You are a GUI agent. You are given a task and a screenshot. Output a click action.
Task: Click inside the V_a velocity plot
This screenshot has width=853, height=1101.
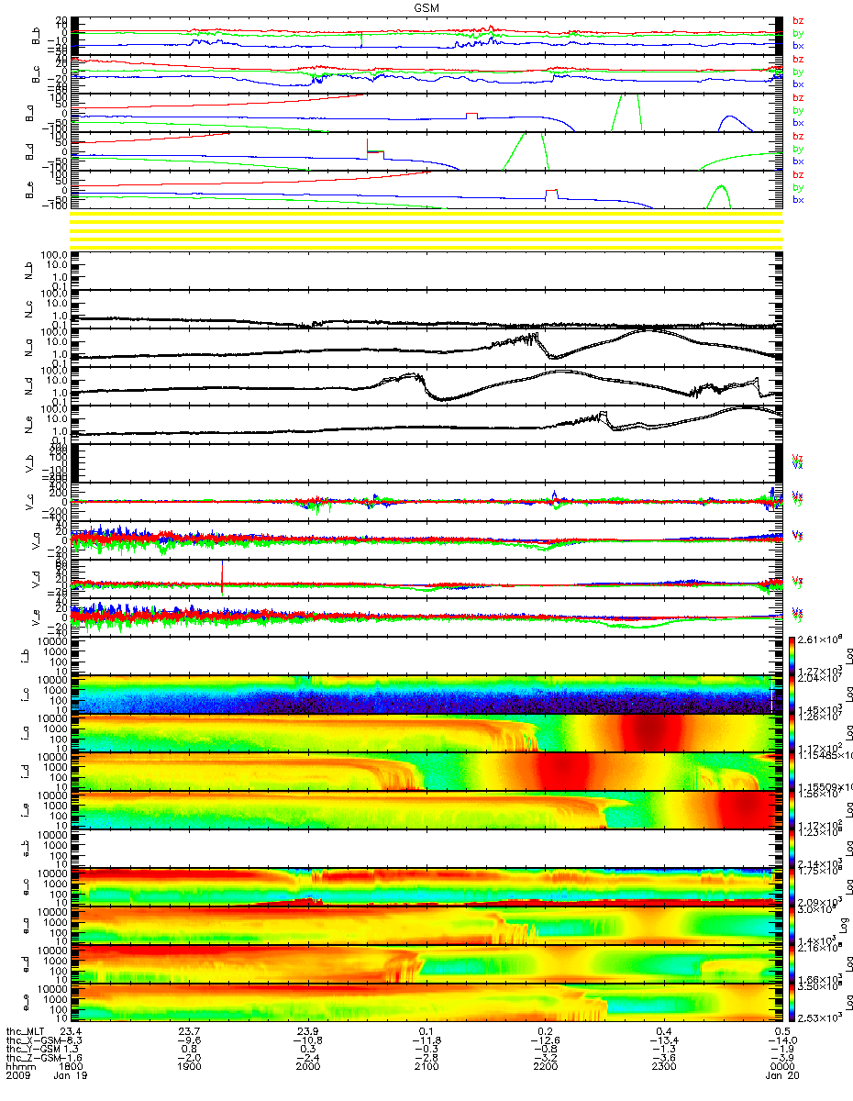pyautogui.click(x=426, y=539)
